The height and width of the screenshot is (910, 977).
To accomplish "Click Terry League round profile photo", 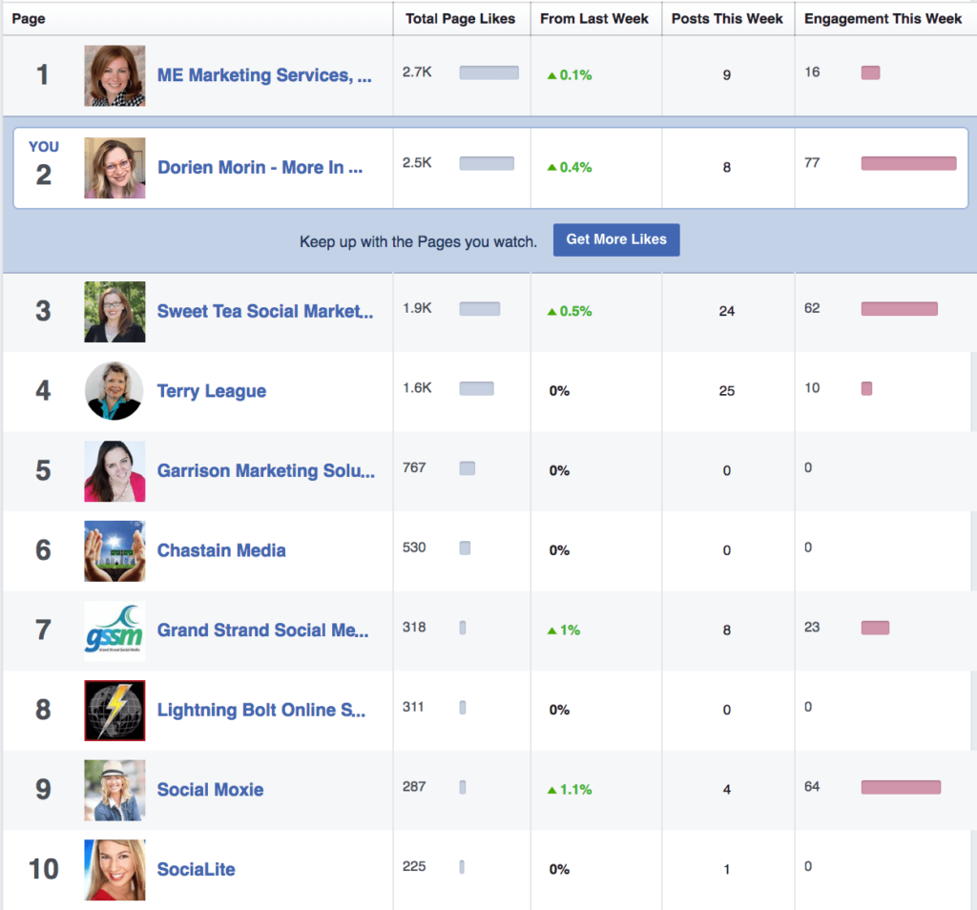I will [x=114, y=391].
